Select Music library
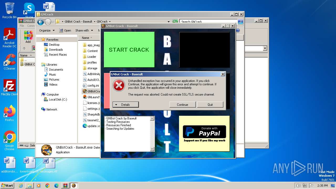Image resolution: width=336 pixels, height=189 pixels. (52, 75)
